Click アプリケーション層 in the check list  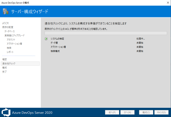coord(58,47)
